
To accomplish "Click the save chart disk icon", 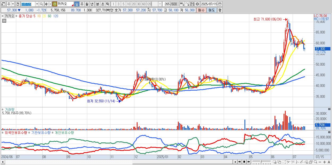I will click(192, 4).
